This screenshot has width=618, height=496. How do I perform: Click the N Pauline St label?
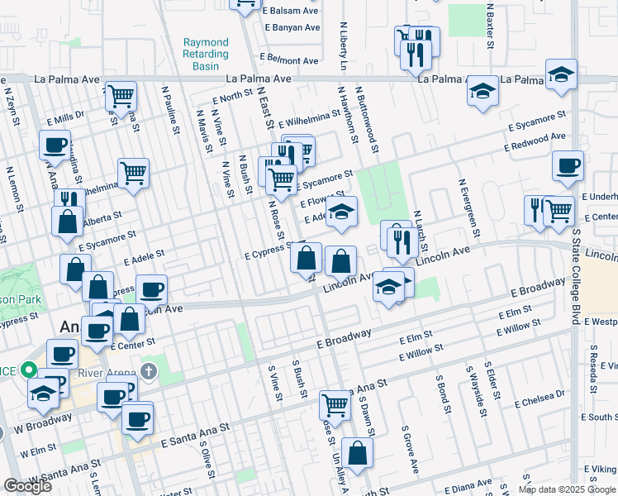click(171, 111)
